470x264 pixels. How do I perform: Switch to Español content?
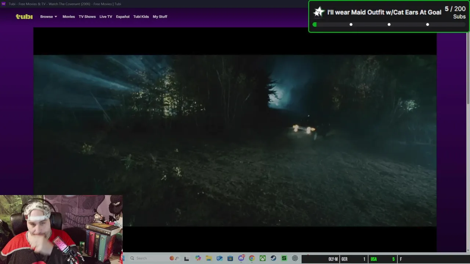pos(123,16)
